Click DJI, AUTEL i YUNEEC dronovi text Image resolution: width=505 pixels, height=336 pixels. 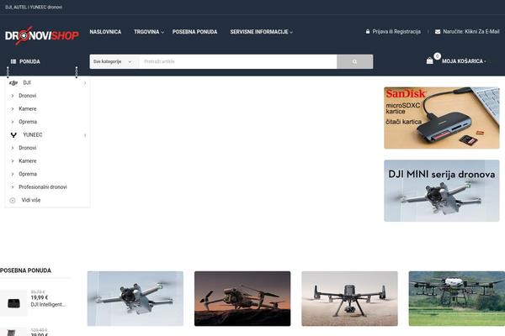[x=34, y=7]
